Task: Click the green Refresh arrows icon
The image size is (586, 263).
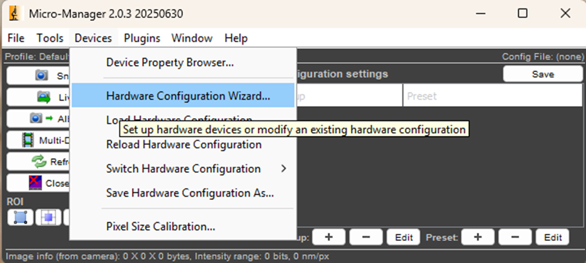Action: point(39,162)
